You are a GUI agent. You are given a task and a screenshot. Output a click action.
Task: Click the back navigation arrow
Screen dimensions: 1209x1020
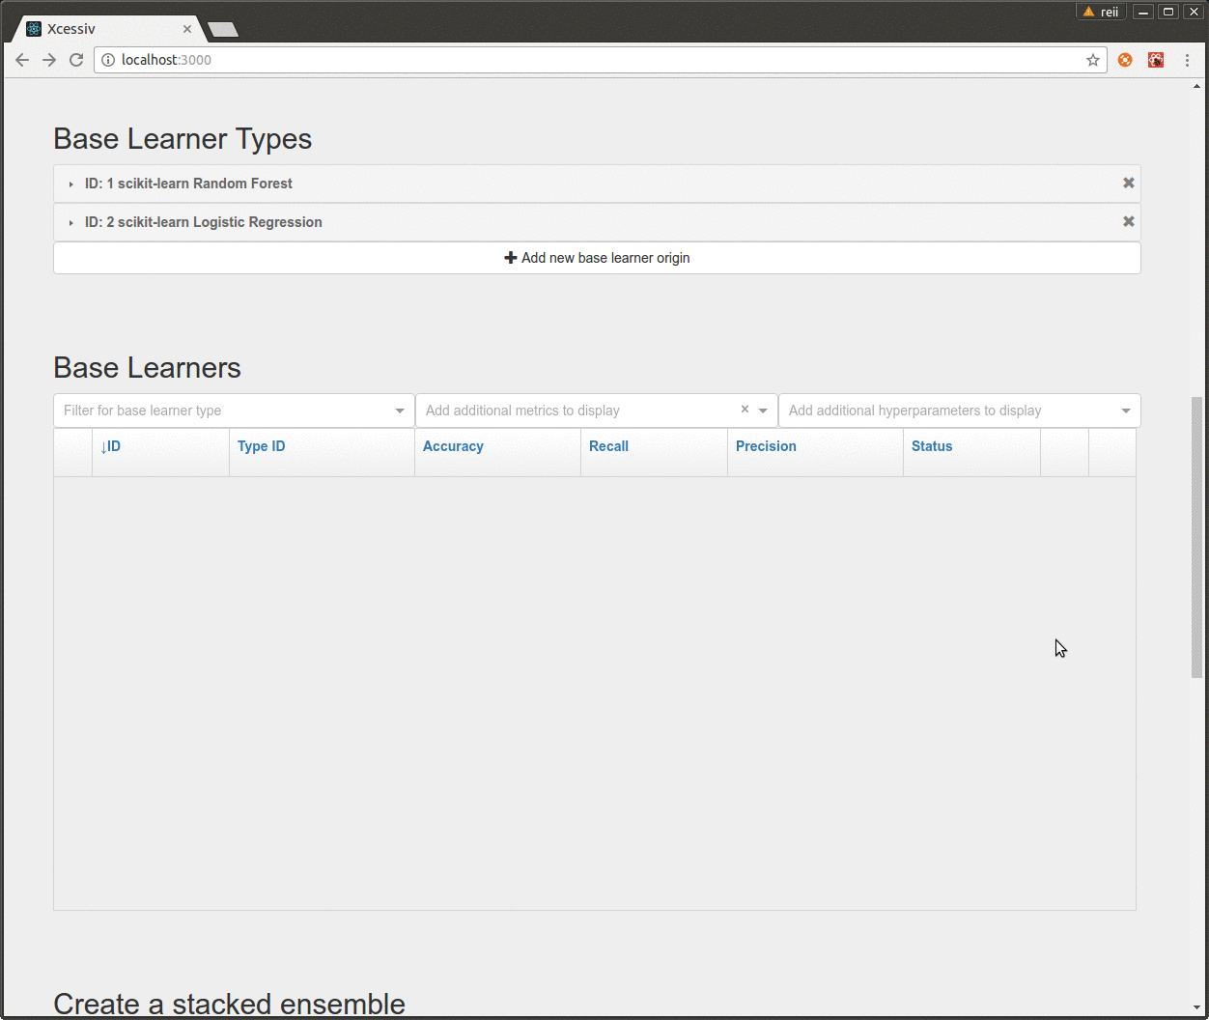point(21,59)
